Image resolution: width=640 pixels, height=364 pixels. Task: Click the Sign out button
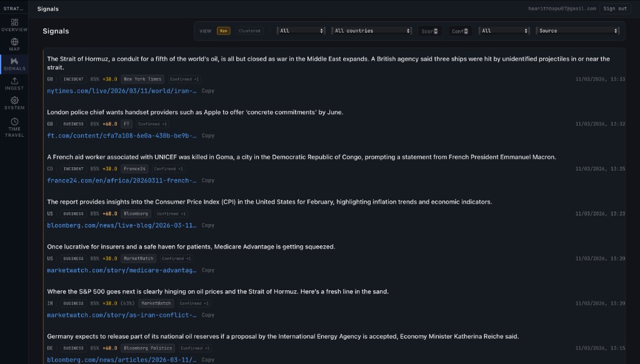pyautogui.click(x=614, y=9)
